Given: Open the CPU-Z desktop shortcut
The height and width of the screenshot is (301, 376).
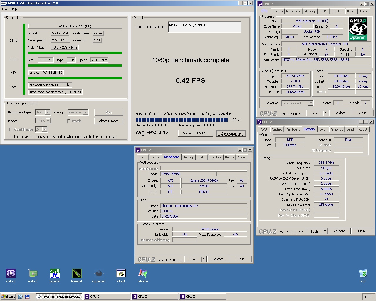Looking at the screenshot, I should (x=11, y=276).
